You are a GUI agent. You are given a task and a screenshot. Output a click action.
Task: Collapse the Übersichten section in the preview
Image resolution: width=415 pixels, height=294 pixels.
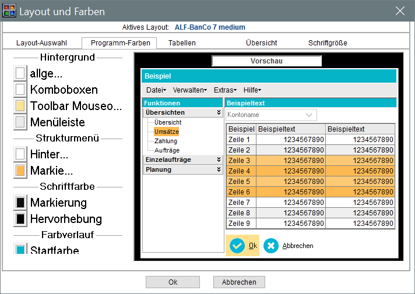coord(219,112)
